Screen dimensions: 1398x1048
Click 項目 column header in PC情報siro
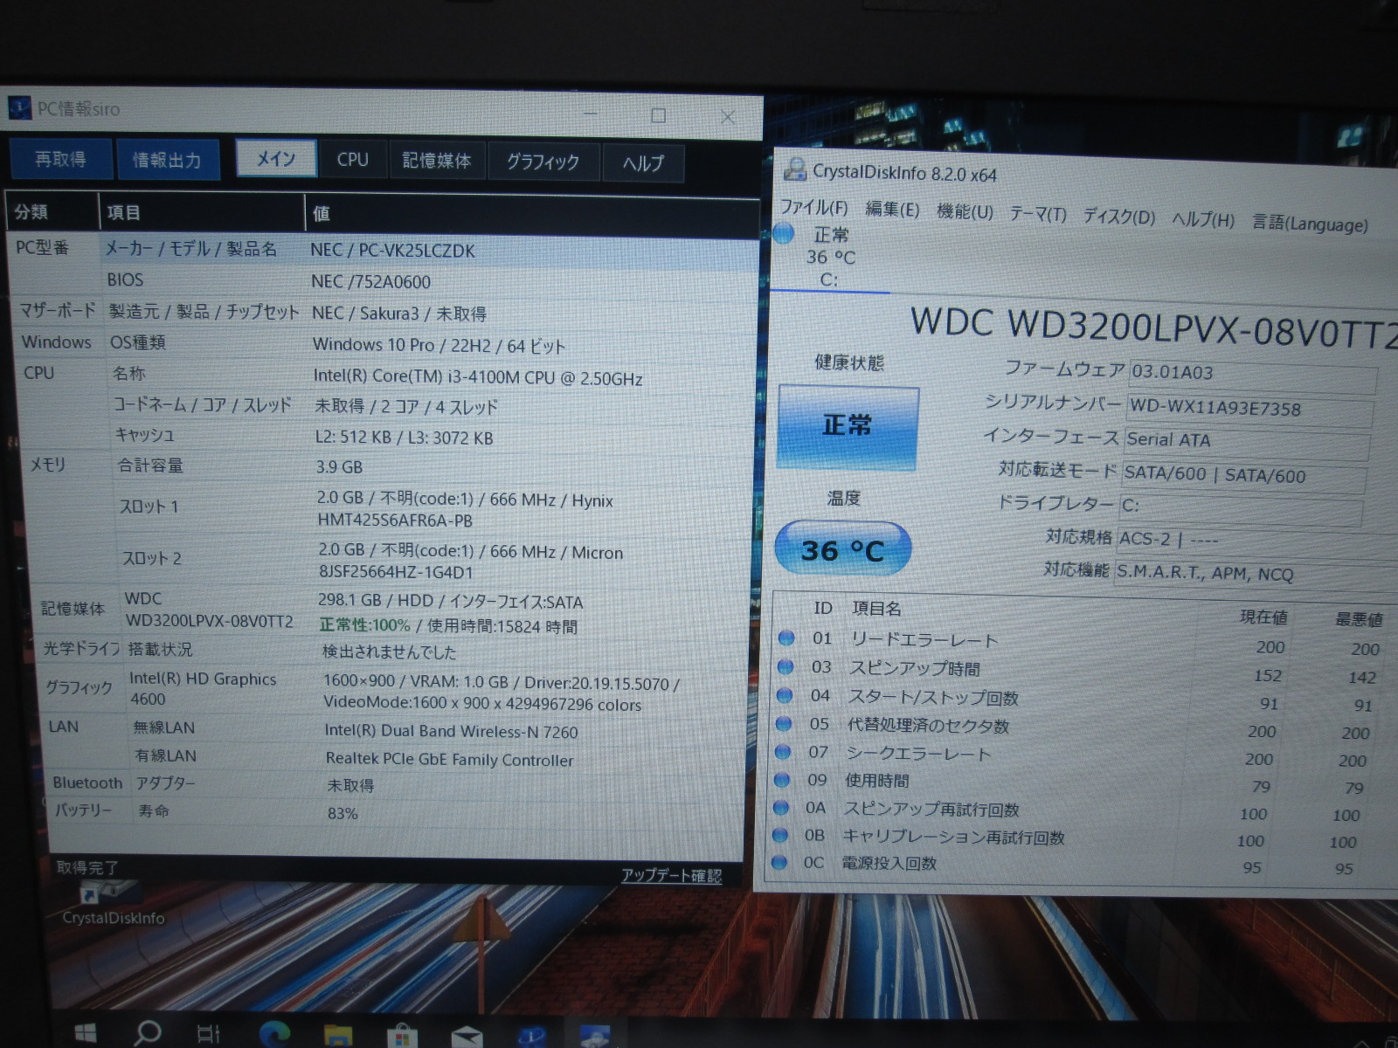201,212
